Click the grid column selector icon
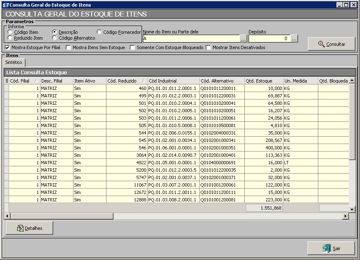The image size is (360, 260). pyautogui.click(x=6, y=81)
